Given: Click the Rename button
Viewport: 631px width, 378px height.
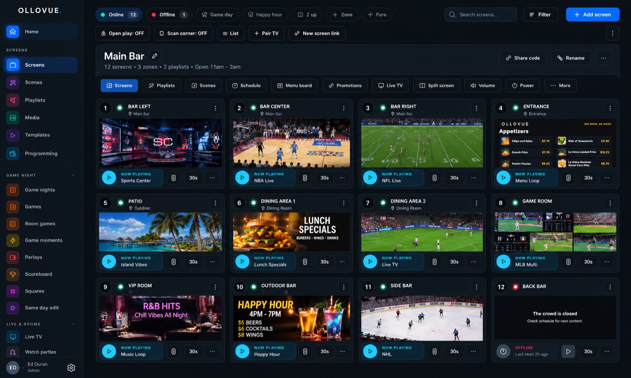Looking at the screenshot, I should pyautogui.click(x=571, y=58).
